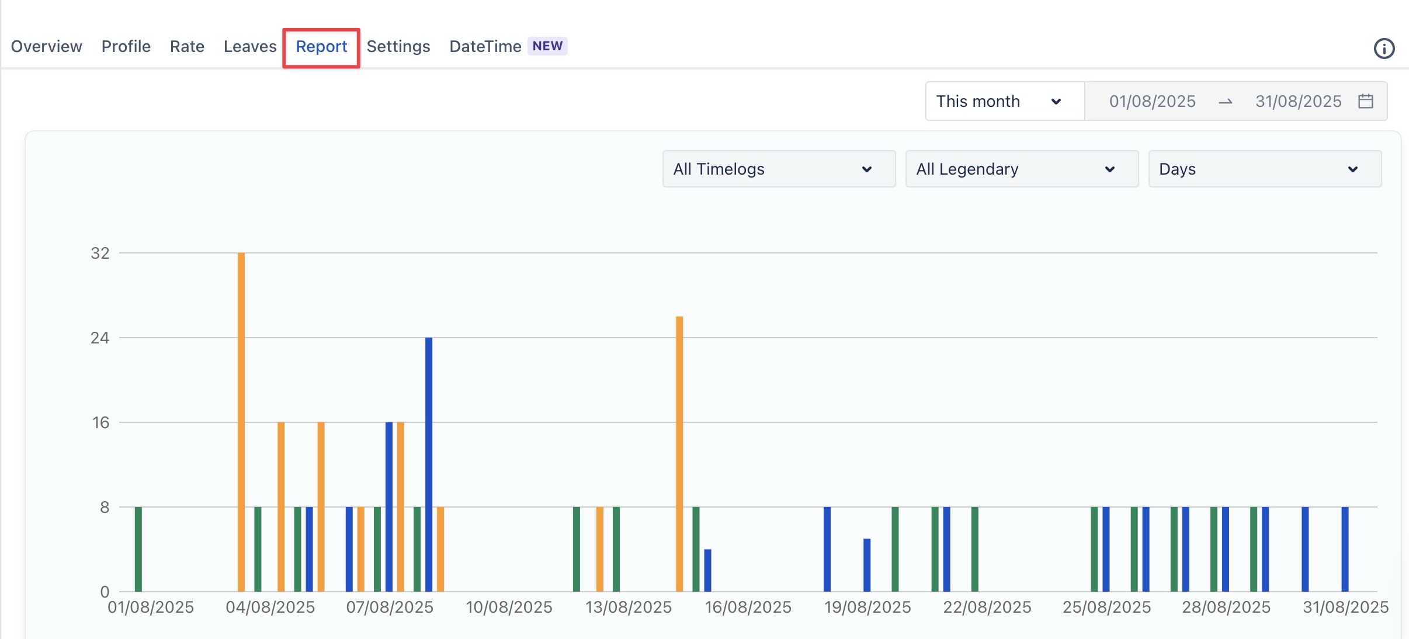Open the Profile tab
Screen dimensions: 1409x639
point(126,46)
